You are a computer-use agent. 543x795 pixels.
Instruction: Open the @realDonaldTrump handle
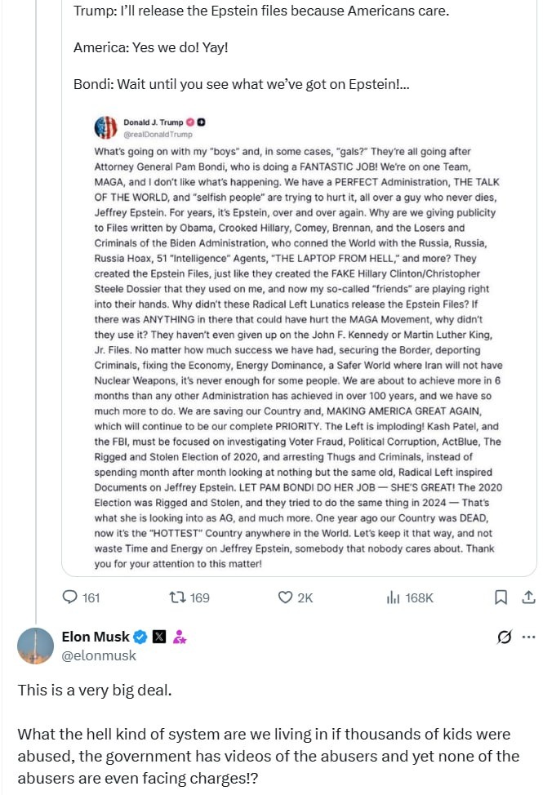click(158, 134)
